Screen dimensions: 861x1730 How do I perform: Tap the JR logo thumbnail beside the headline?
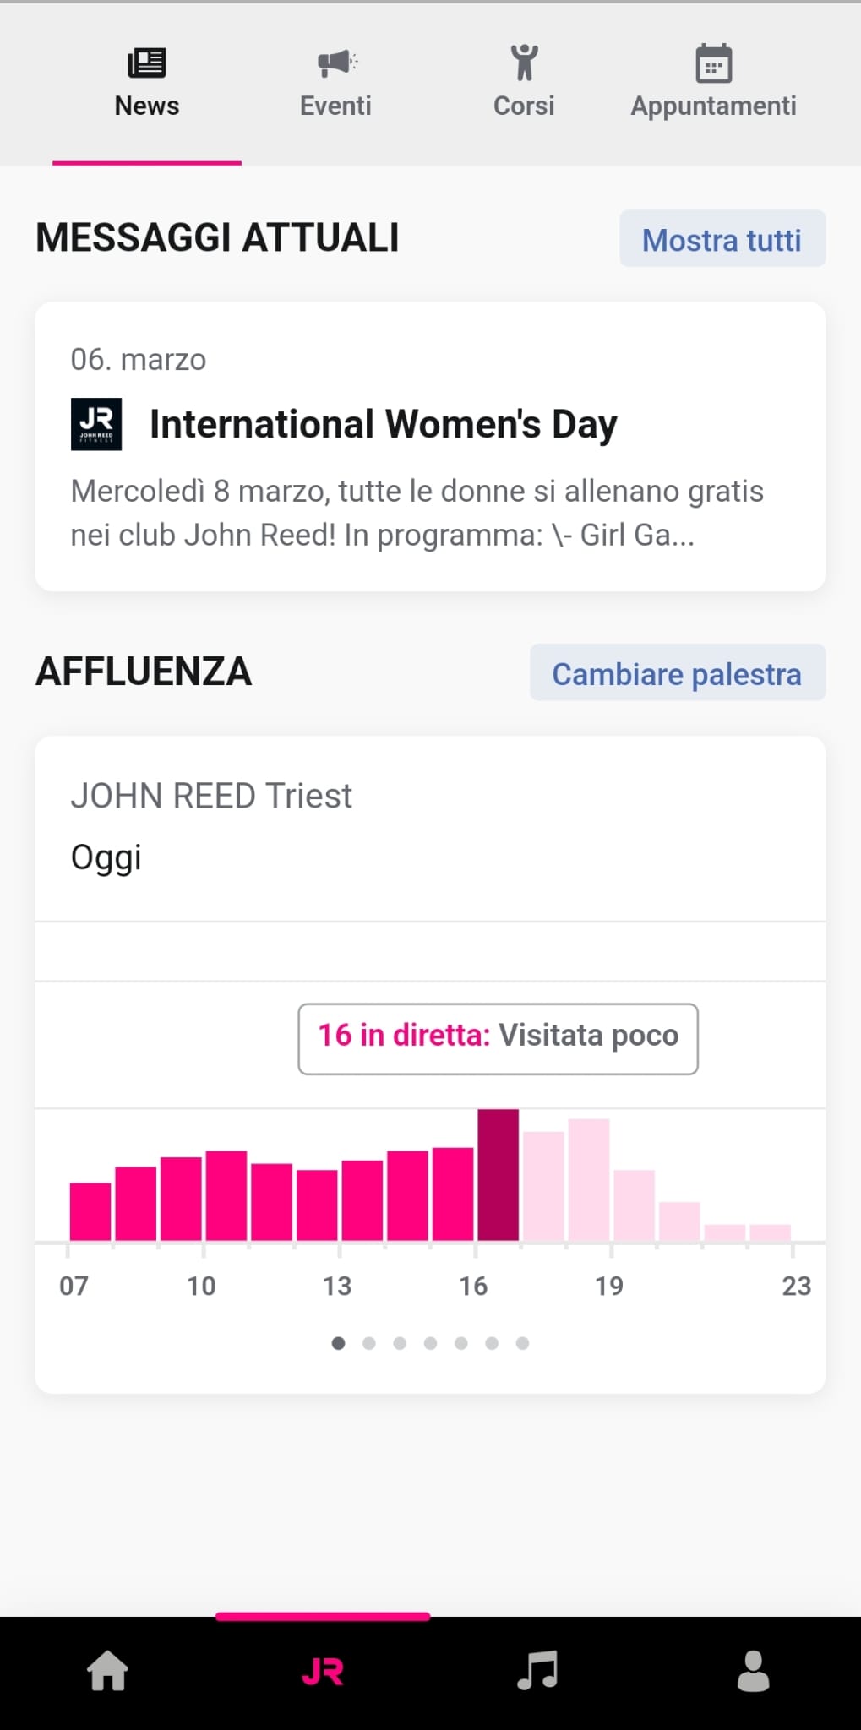pyautogui.click(x=96, y=424)
